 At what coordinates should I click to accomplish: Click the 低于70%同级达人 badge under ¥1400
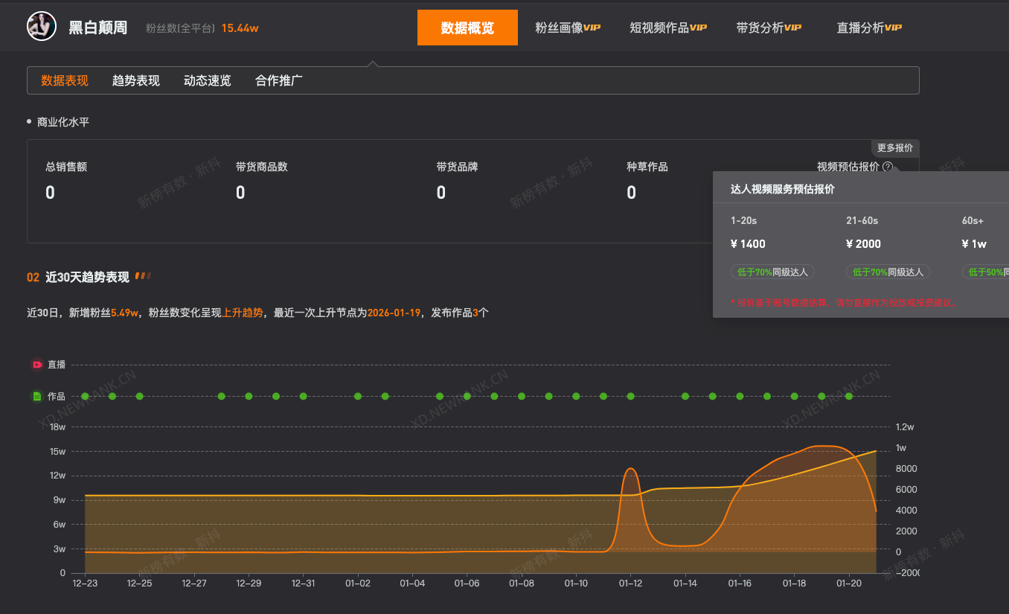point(772,272)
